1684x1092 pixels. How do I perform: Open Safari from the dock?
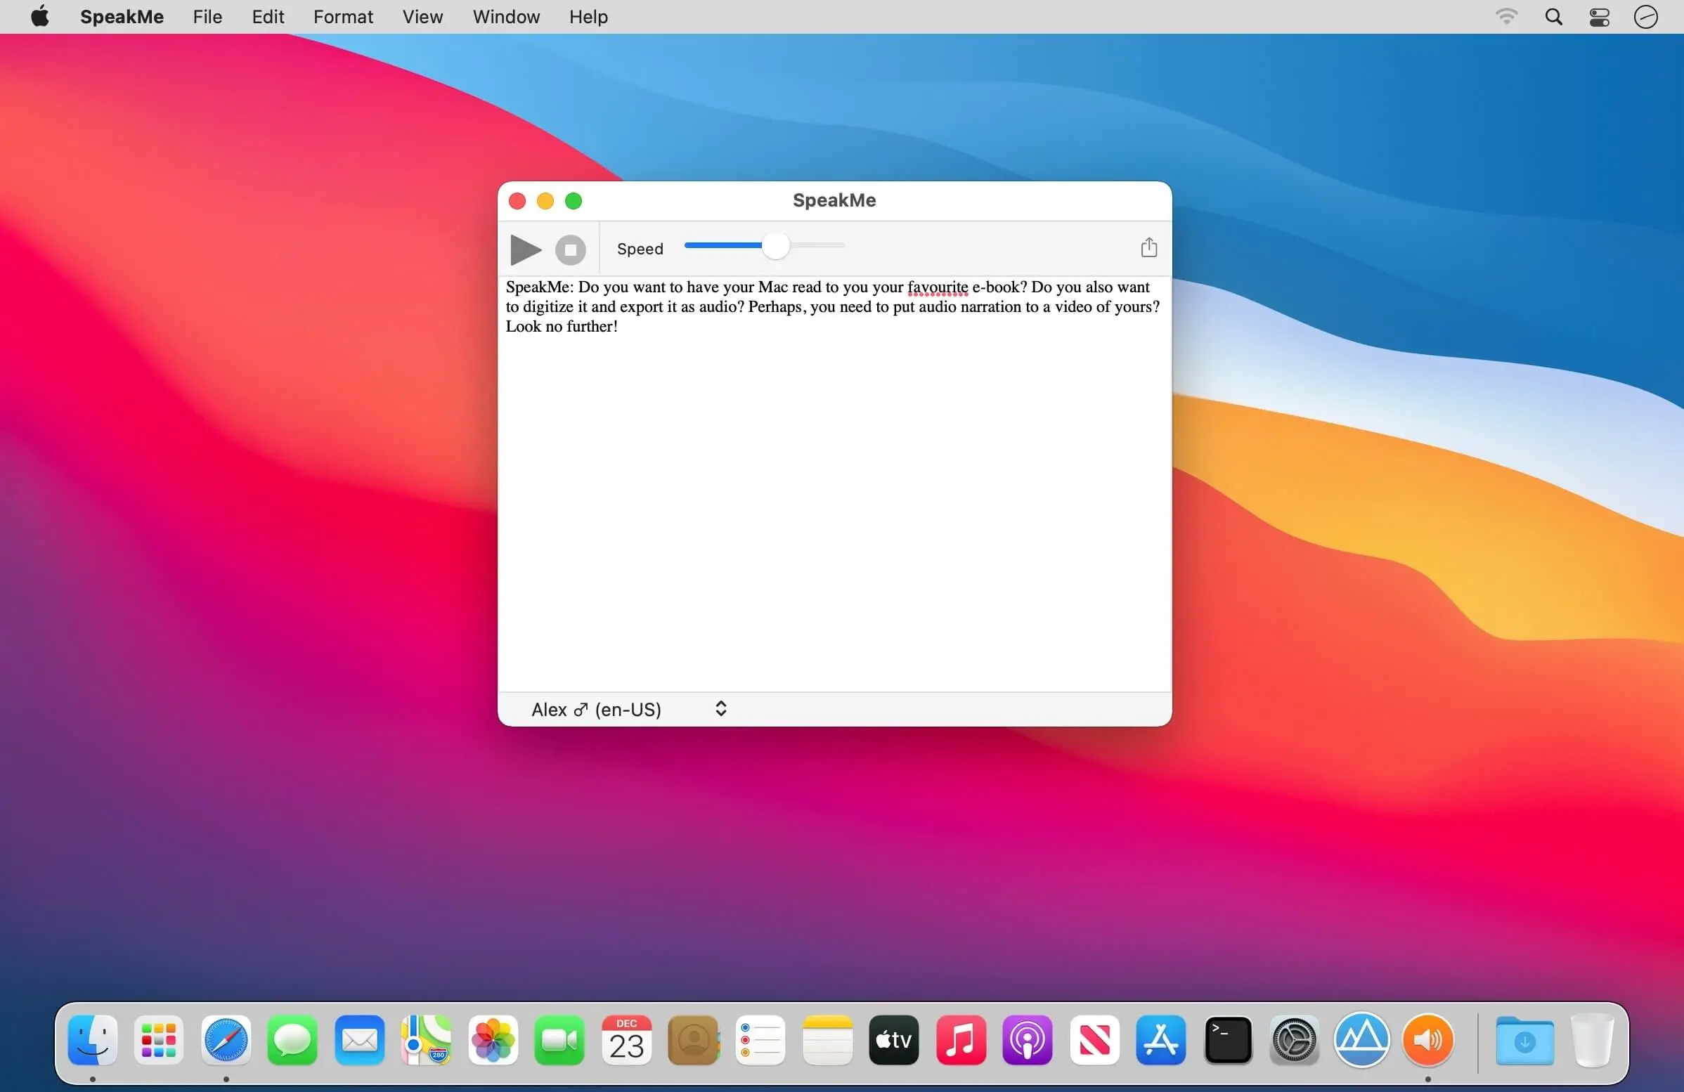tap(226, 1039)
